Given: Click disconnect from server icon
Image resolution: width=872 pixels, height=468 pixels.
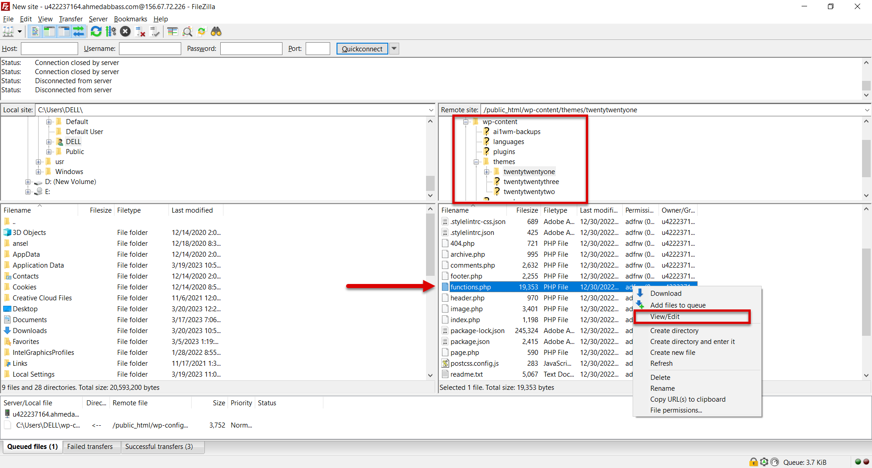Looking at the screenshot, I should 140,31.
